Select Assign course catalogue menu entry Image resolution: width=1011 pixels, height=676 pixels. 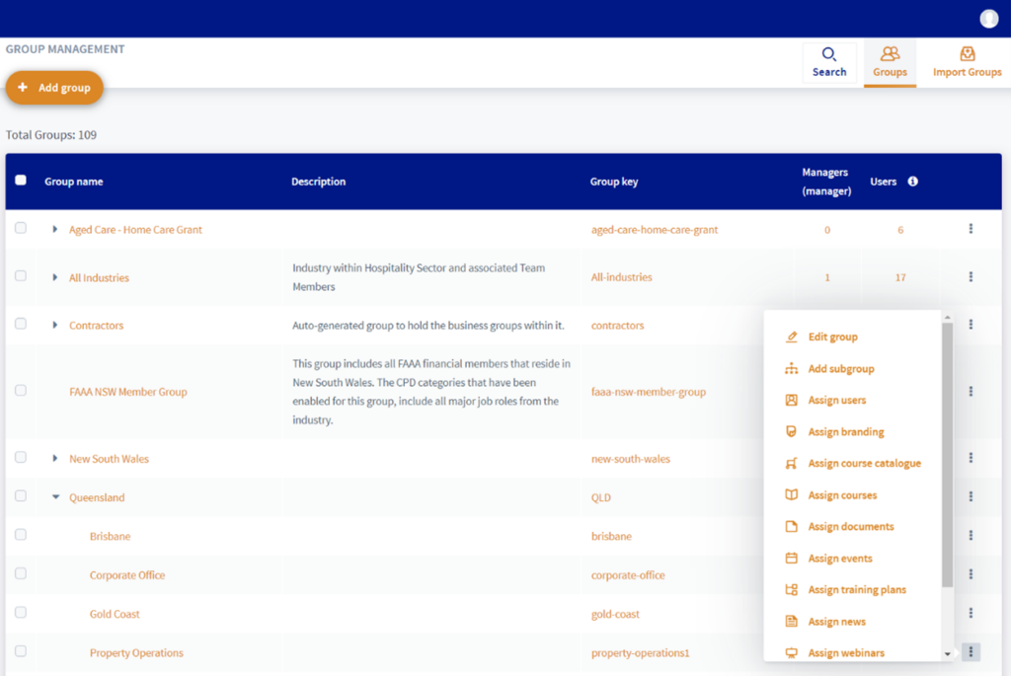pyautogui.click(x=865, y=464)
